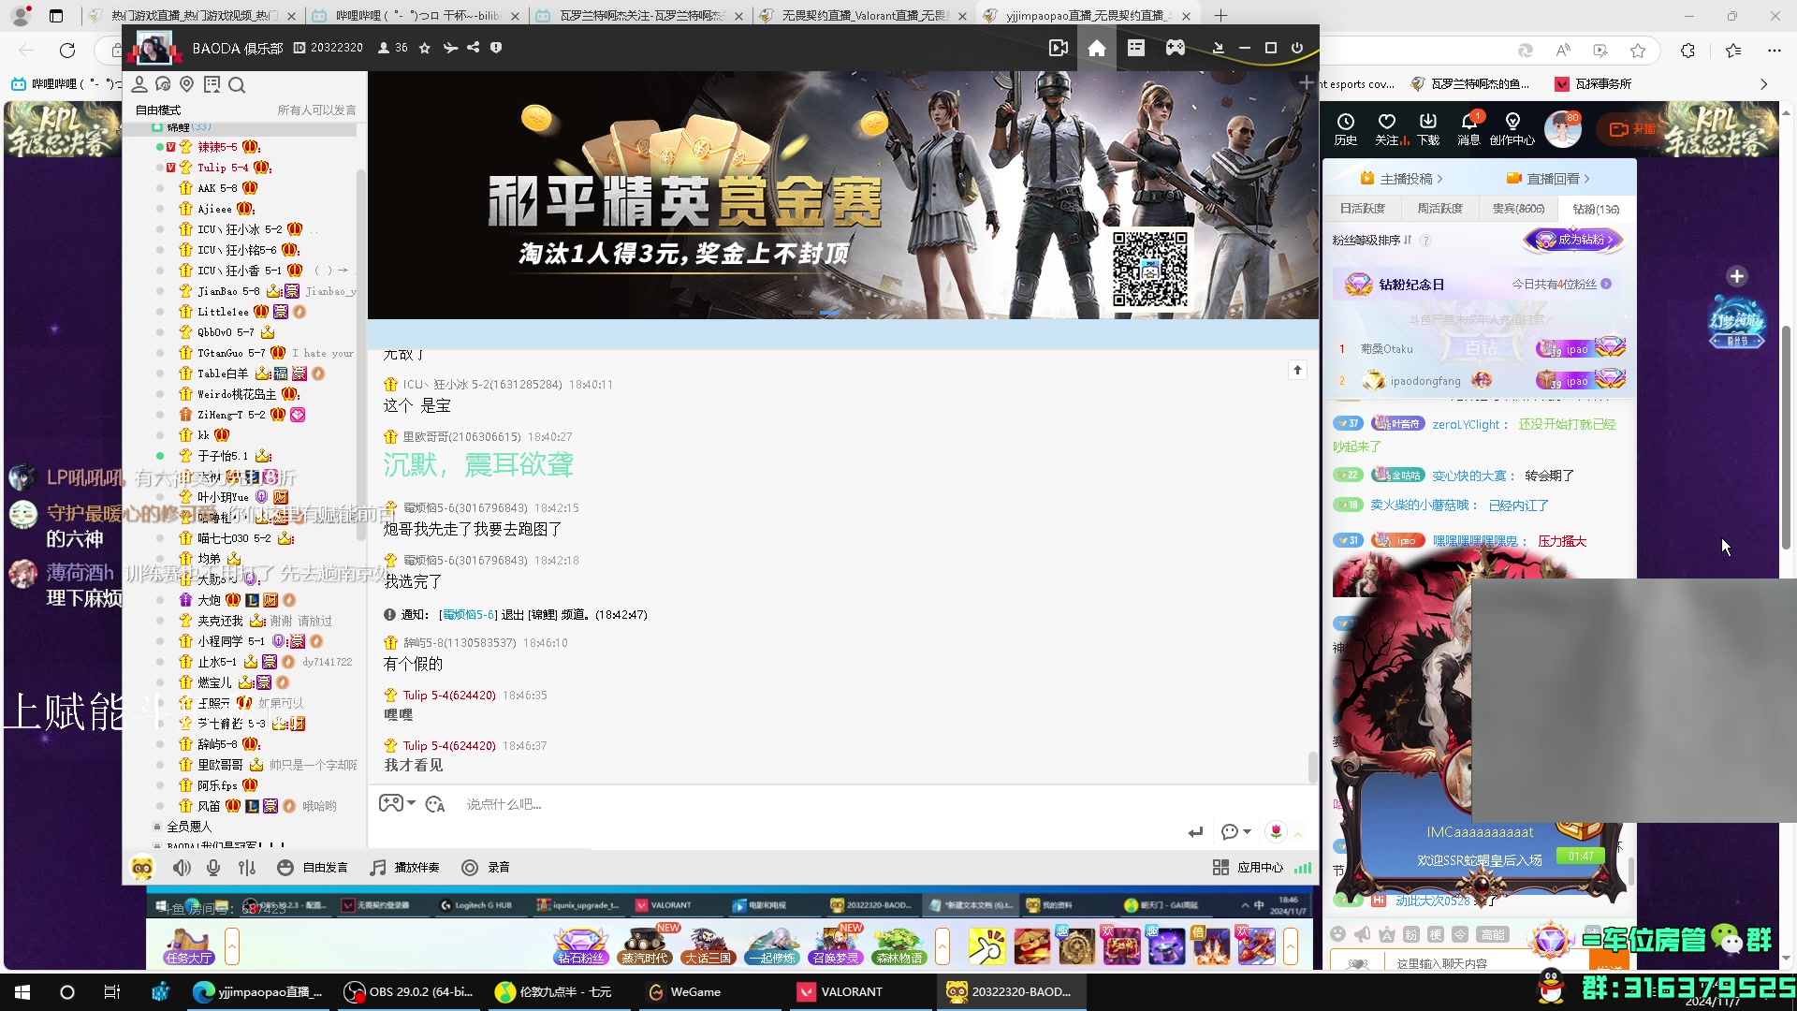
Task: Toggle the microphone icon in YY bottom bar
Action: coord(213,868)
